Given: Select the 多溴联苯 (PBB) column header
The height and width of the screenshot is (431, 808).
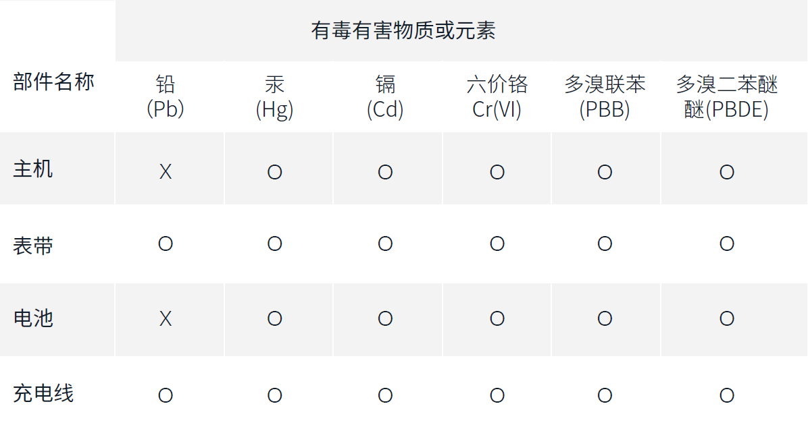Looking at the screenshot, I should point(605,96).
